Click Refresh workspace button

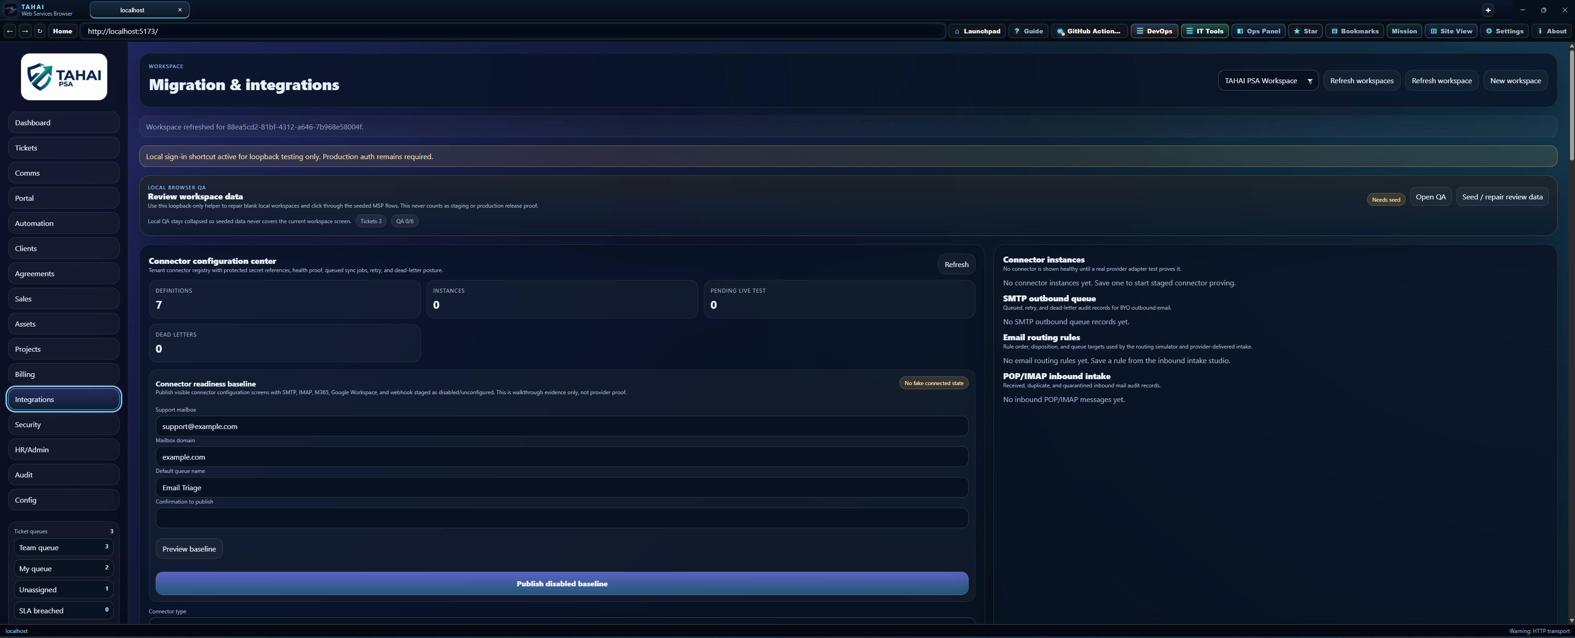pyautogui.click(x=1442, y=80)
